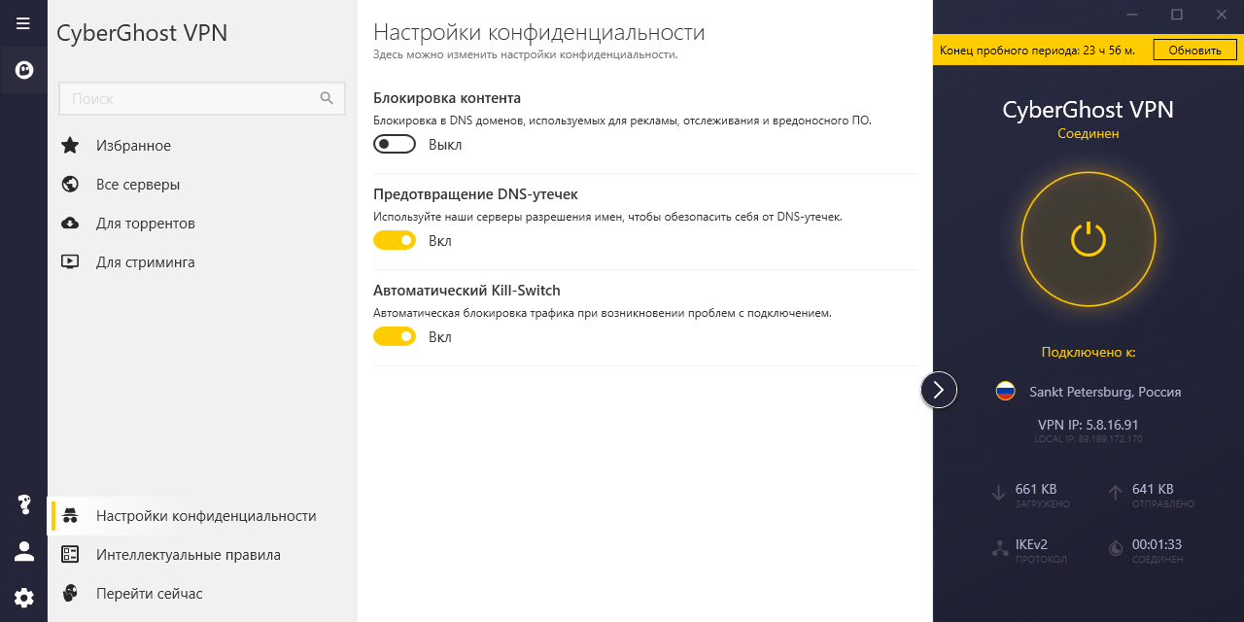Screen dimensions: 1244x622
Task: Turn off the Автоматический Kill-Switch toggle
Action: [395, 337]
